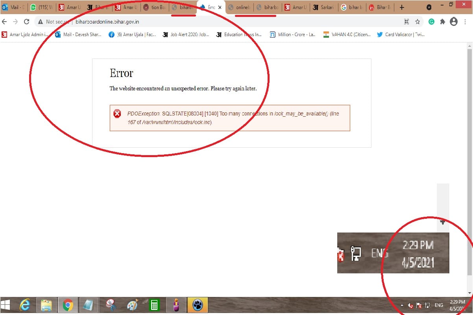Viewport: 473px width, 315px height.
Task: Open a new tab with plus button
Action: click(401, 7)
